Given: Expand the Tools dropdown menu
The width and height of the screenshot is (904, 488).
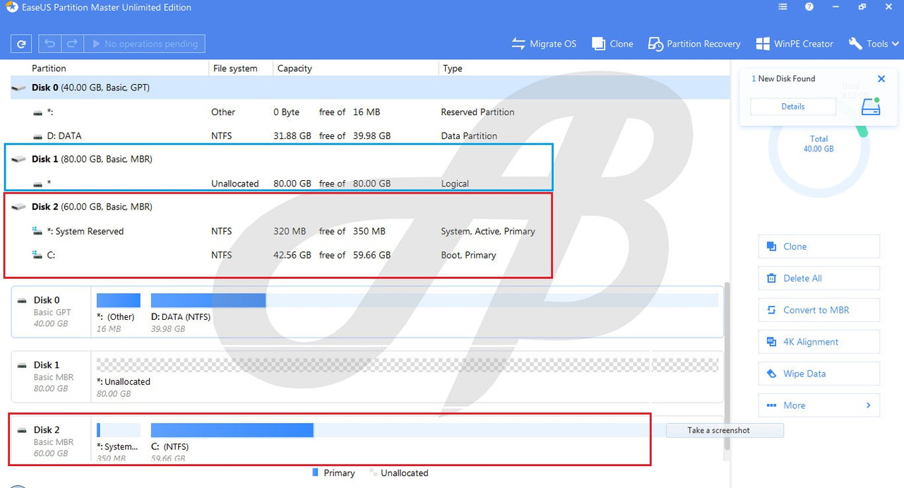Looking at the screenshot, I should (874, 44).
